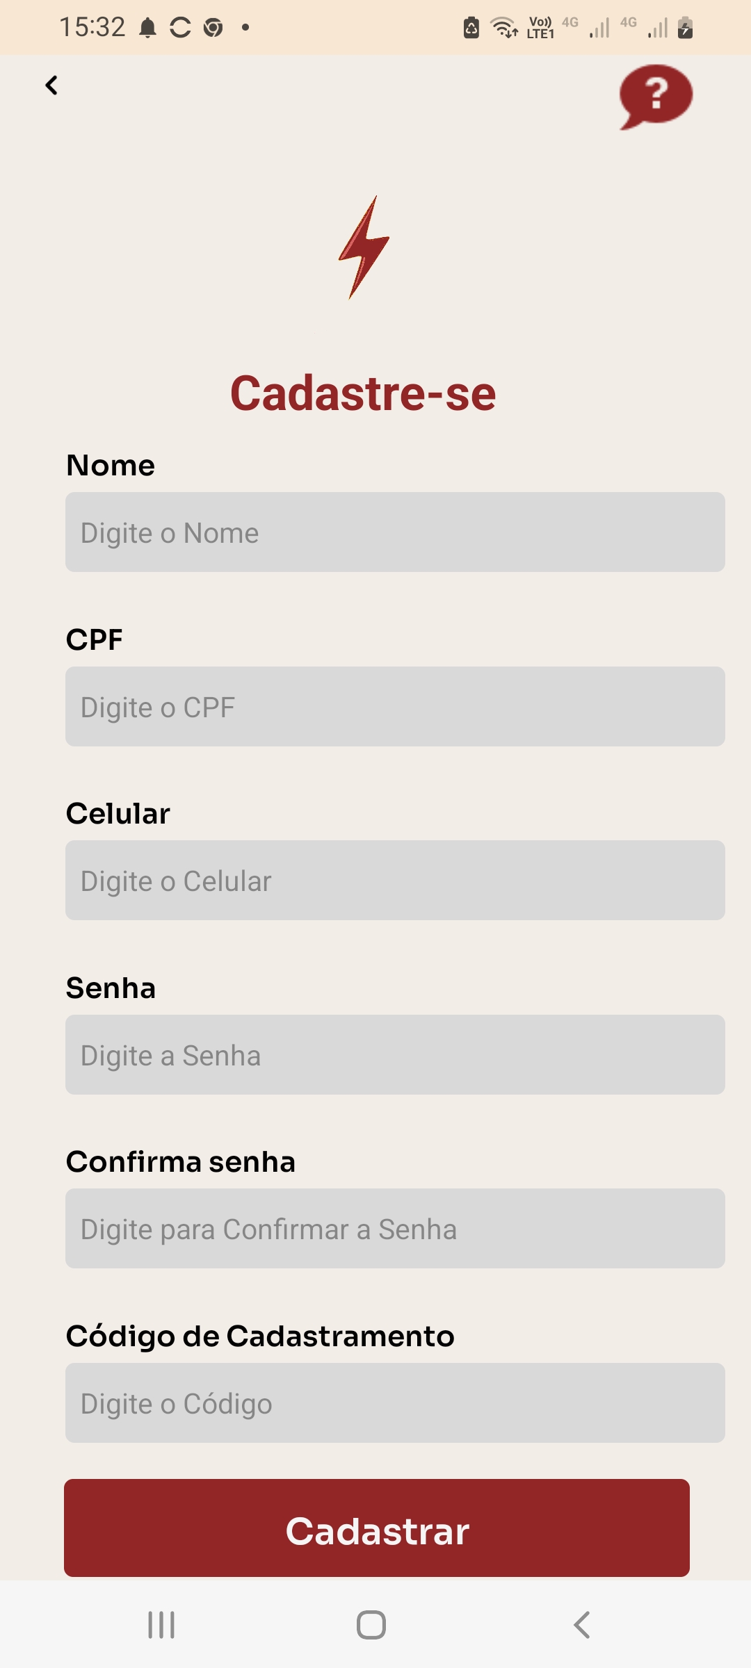The width and height of the screenshot is (751, 1668).
Task: Tap the Código de Cadastramento label
Action: pyautogui.click(x=260, y=1336)
